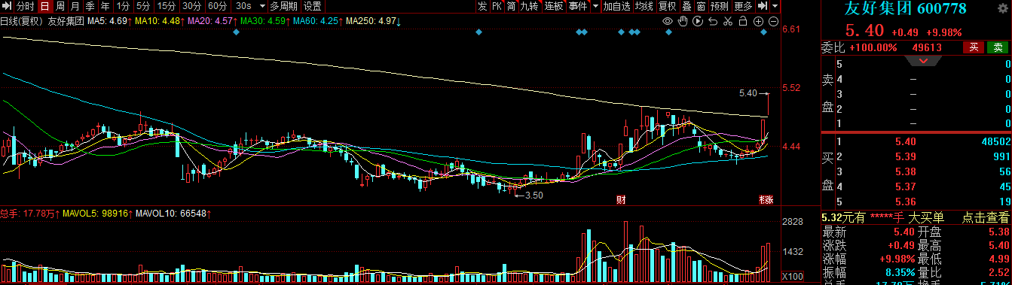
Task: Expand dropdown arrow next to 事件
Action: point(595,6)
